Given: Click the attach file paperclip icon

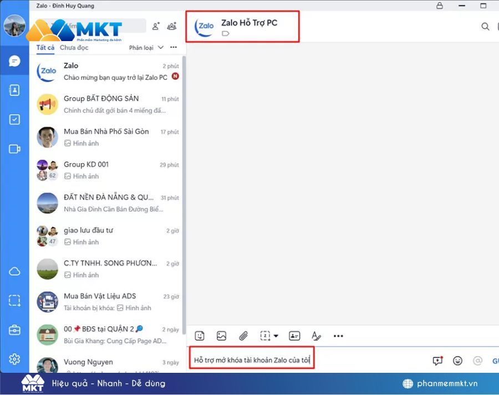Looking at the screenshot, I should click(x=243, y=336).
